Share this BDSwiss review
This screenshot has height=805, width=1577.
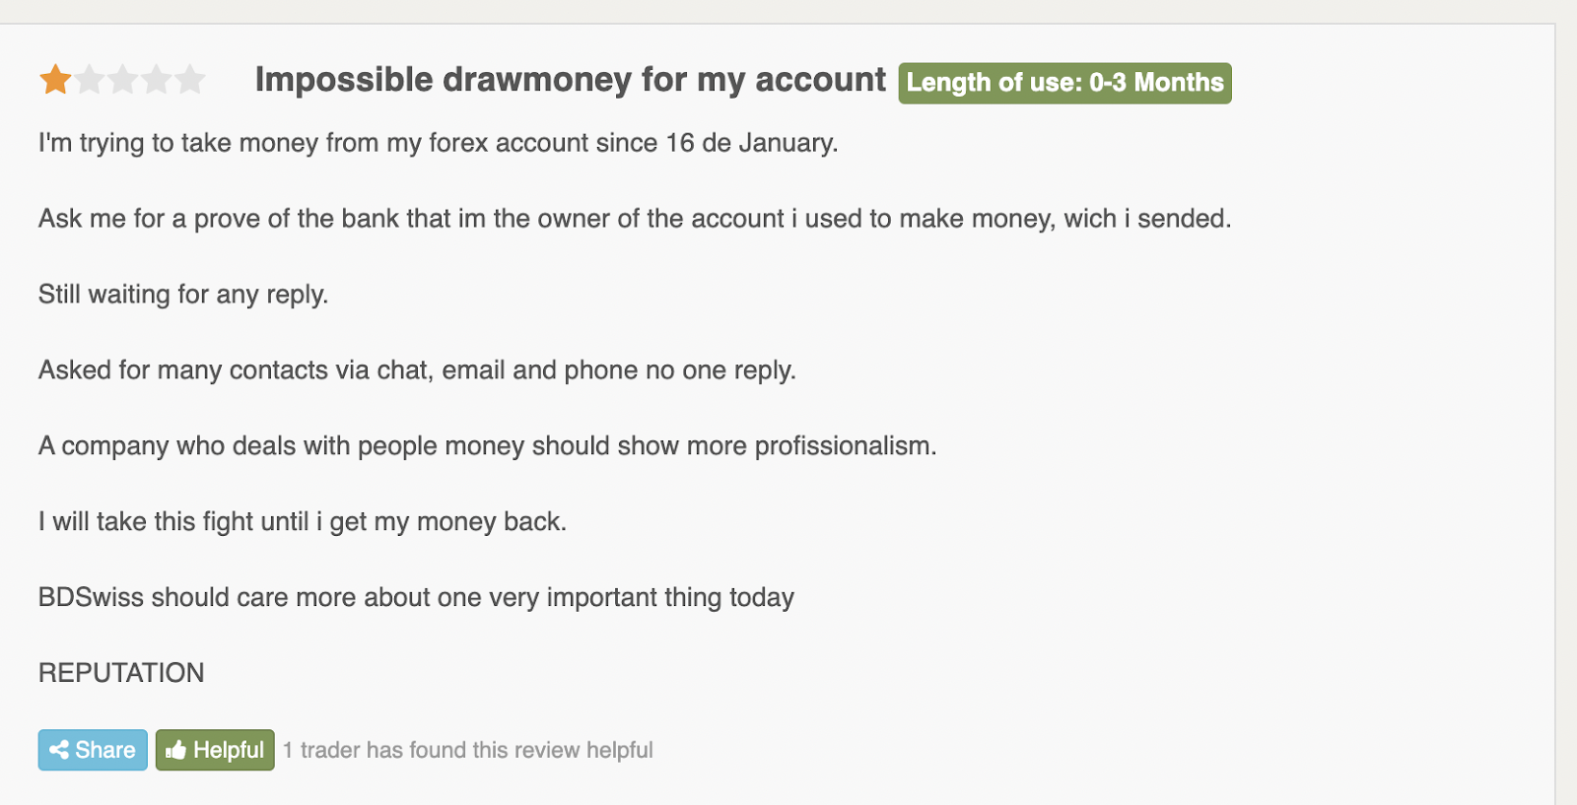(93, 750)
